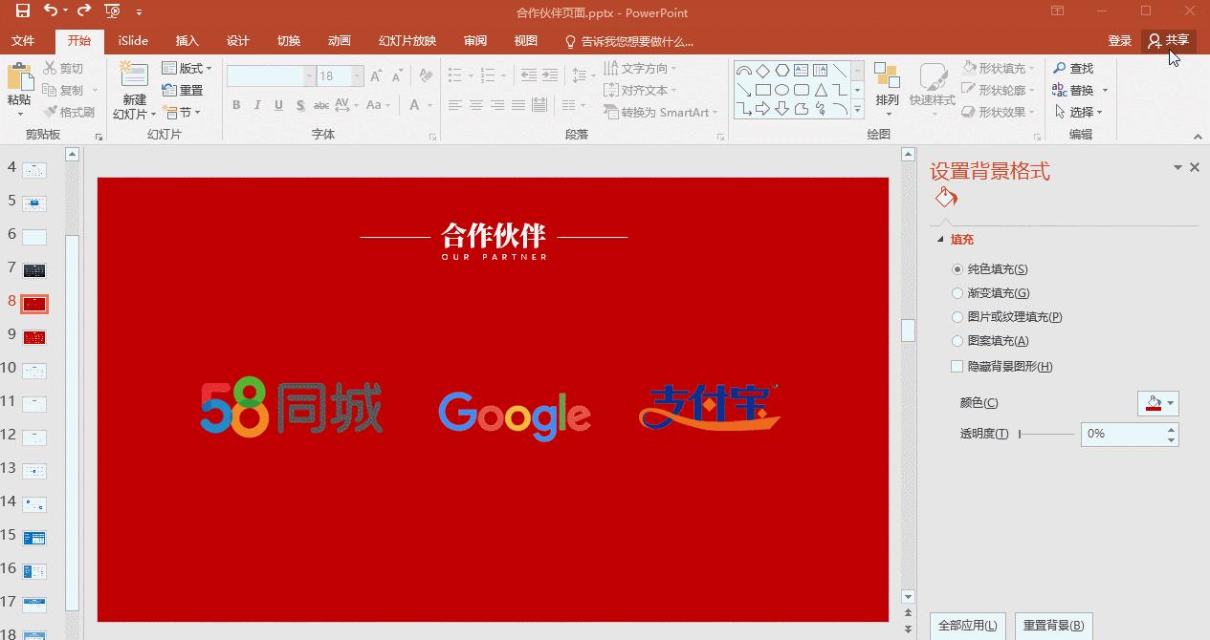Toggle Italic formatting button
Image resolution: width=1210 pixels, height=640 pixels.
(257, 105)
